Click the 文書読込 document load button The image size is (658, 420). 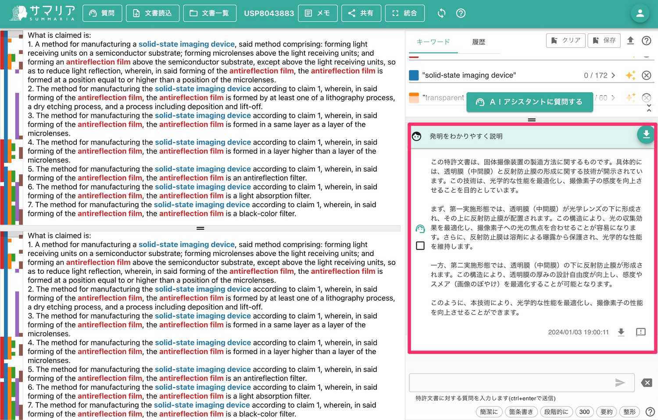[152, 13]
